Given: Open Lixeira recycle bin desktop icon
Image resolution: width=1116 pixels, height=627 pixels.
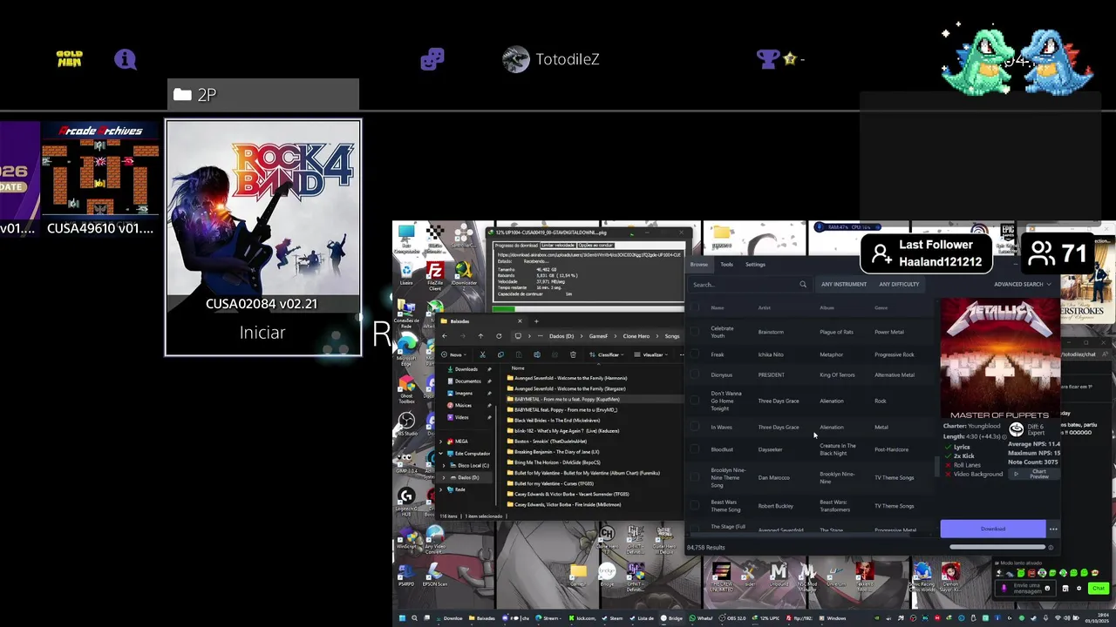Looking at the screenshot, I should 406,273.
